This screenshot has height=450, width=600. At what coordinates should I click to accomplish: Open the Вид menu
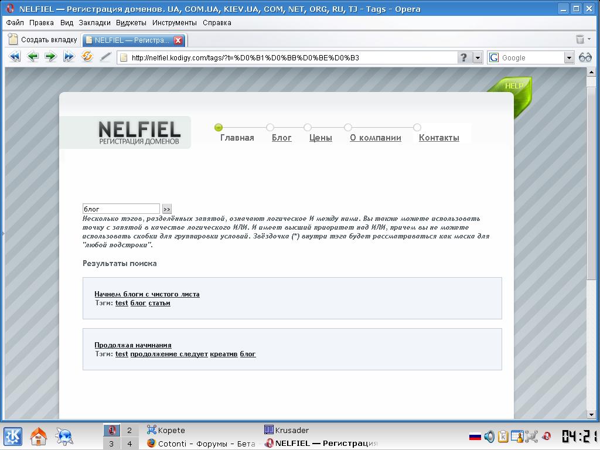pos(67,23)
